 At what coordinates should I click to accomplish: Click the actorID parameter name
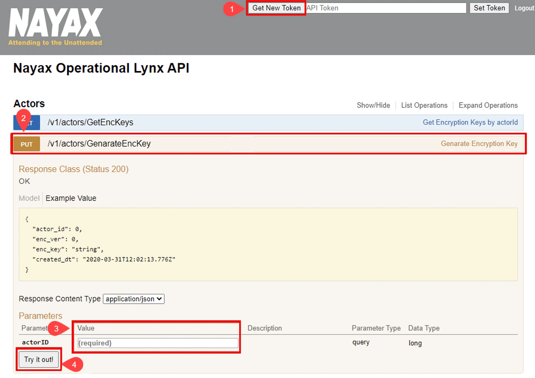[x=35, y=342]
